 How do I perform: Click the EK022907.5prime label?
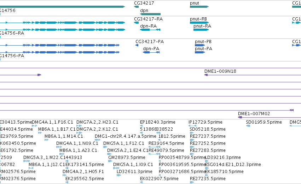[159, 179]
